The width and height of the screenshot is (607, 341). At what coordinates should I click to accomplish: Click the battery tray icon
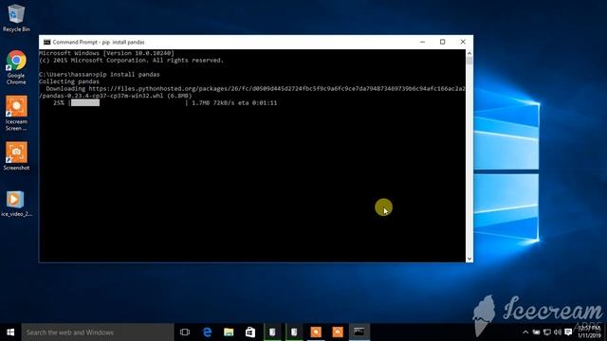coord(536,332)
